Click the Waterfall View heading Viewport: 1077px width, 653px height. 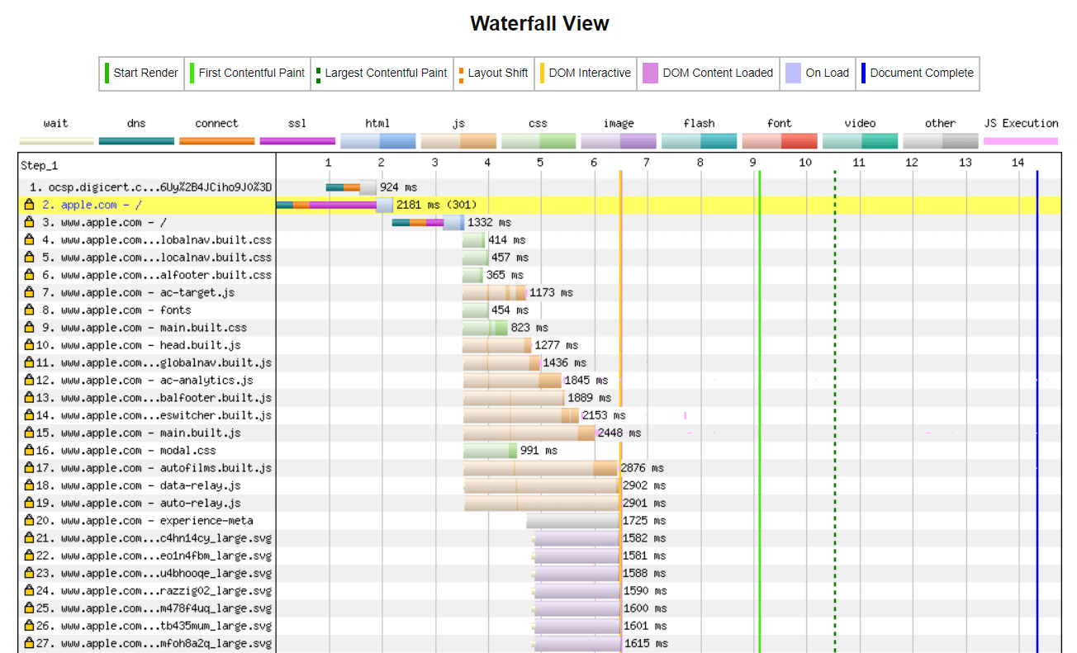pyautogui.click(x=539, y=24)
